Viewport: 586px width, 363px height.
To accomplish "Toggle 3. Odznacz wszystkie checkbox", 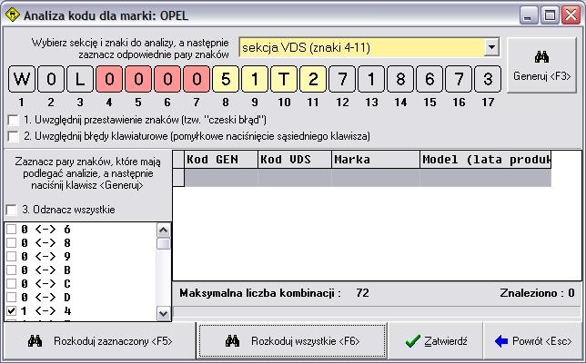I will [12, 210].
